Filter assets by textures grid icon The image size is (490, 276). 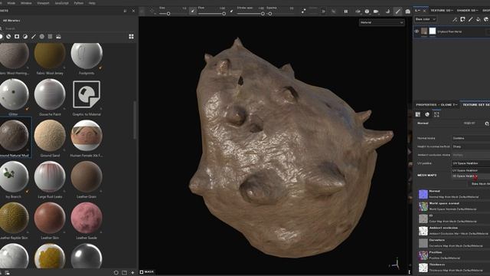click(50, 37)
